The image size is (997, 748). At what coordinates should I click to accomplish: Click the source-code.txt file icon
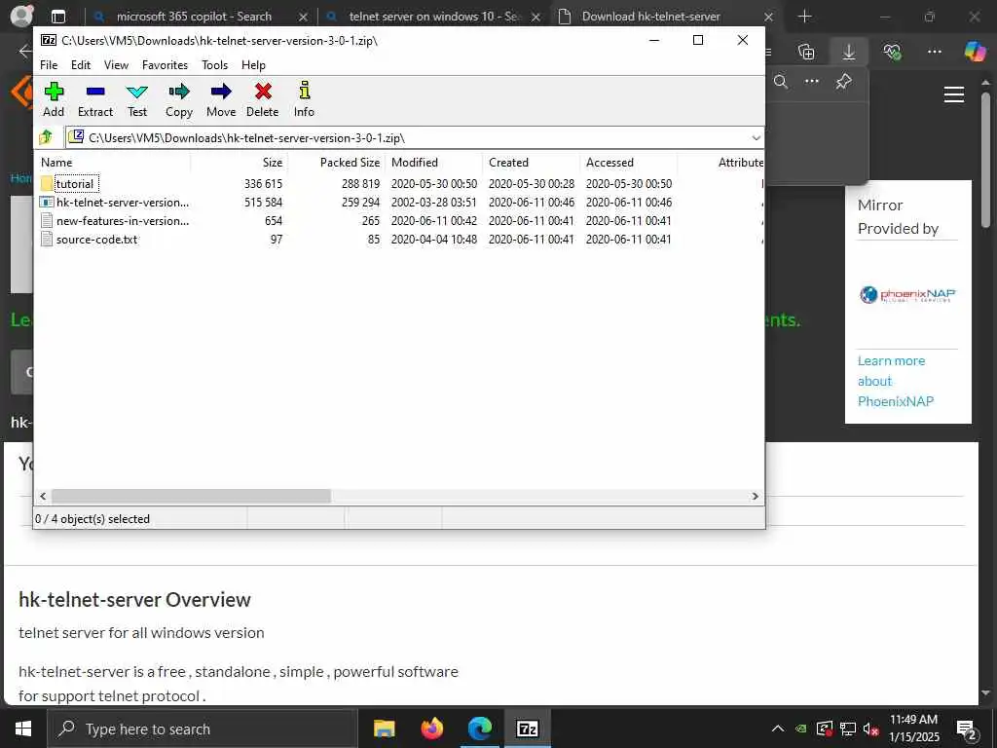47,240
